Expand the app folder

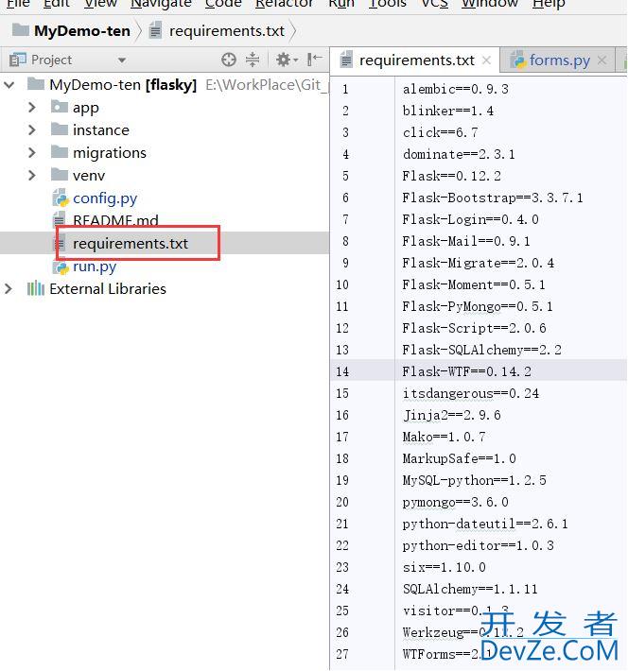(32, 107)
